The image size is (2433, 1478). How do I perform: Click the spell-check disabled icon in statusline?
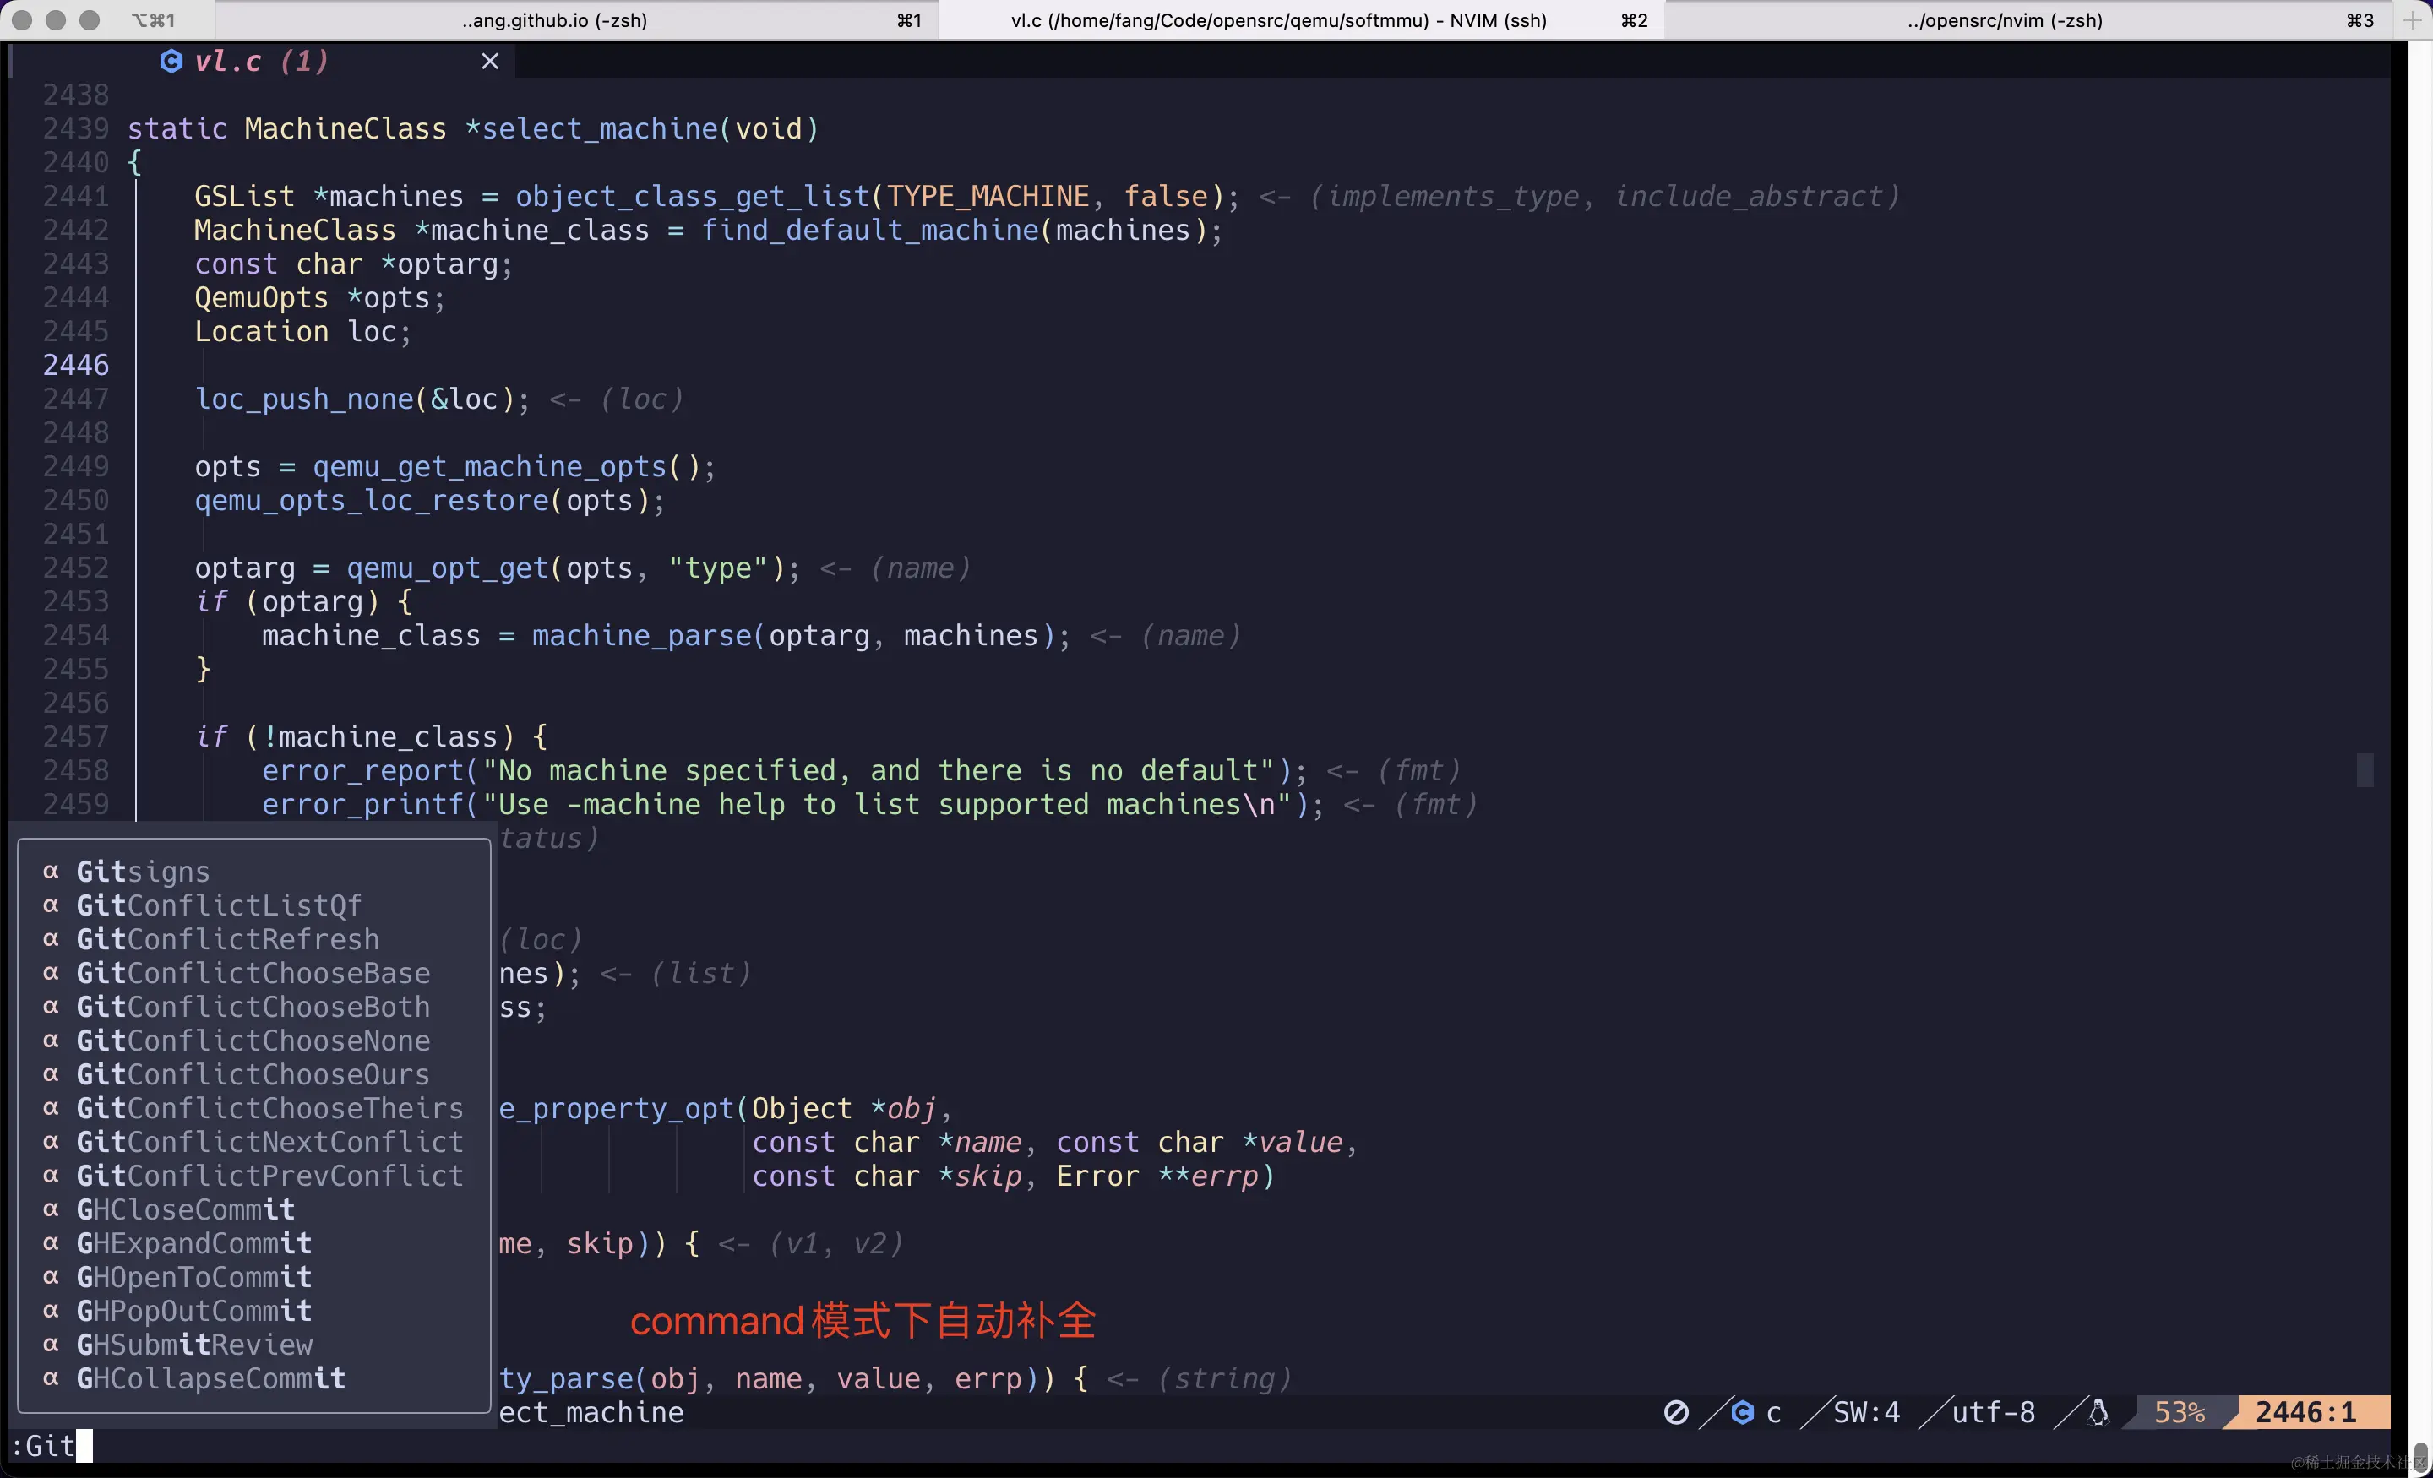coord(1679,1412)
